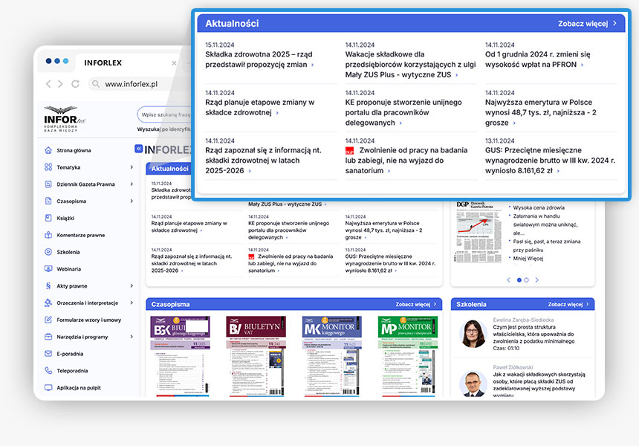Click the Tematyka grid icon

point(48,167)
